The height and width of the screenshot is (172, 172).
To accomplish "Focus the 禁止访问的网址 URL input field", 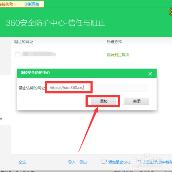I will point(98,88).
